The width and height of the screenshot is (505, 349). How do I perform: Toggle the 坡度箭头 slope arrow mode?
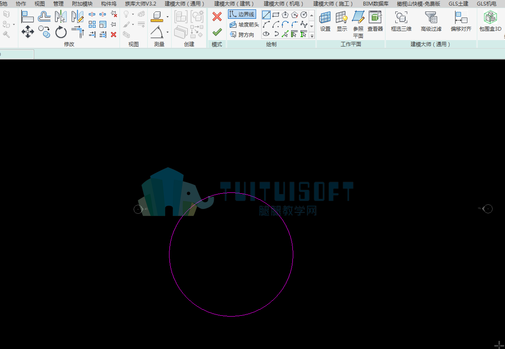click(244, 24)
